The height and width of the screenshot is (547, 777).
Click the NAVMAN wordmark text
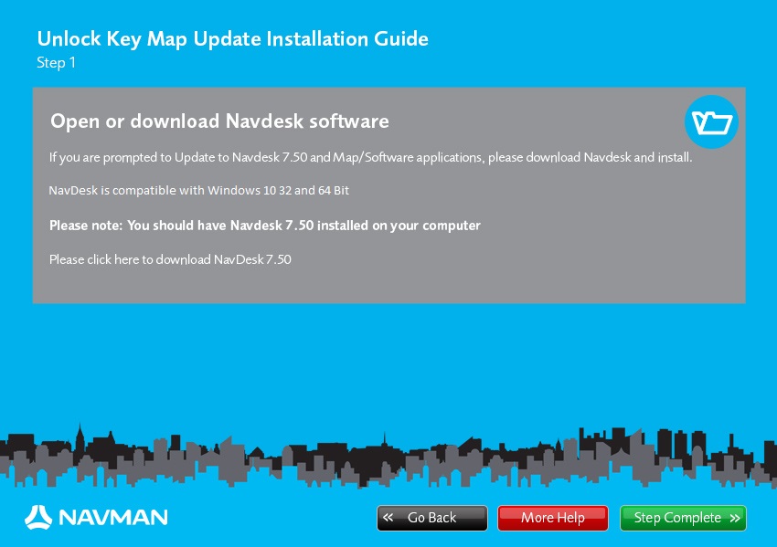pyautogui.click(x=113, y=518)
